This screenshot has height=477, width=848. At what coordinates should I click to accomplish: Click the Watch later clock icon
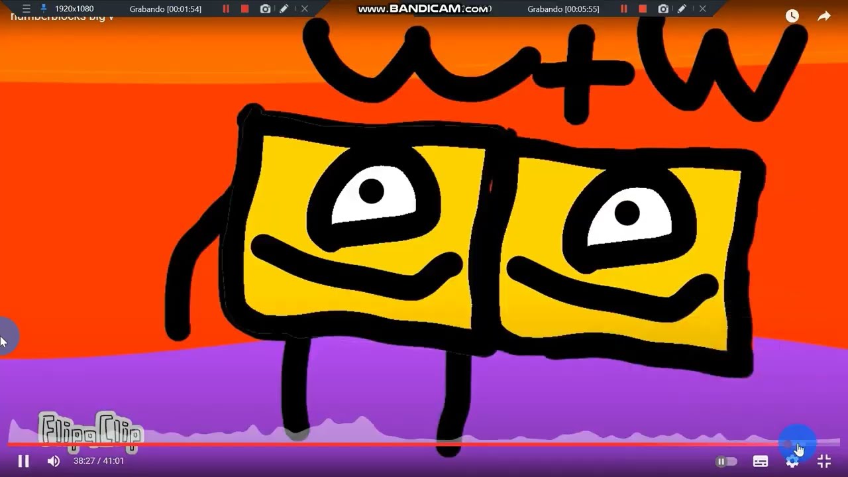[792, 17]
